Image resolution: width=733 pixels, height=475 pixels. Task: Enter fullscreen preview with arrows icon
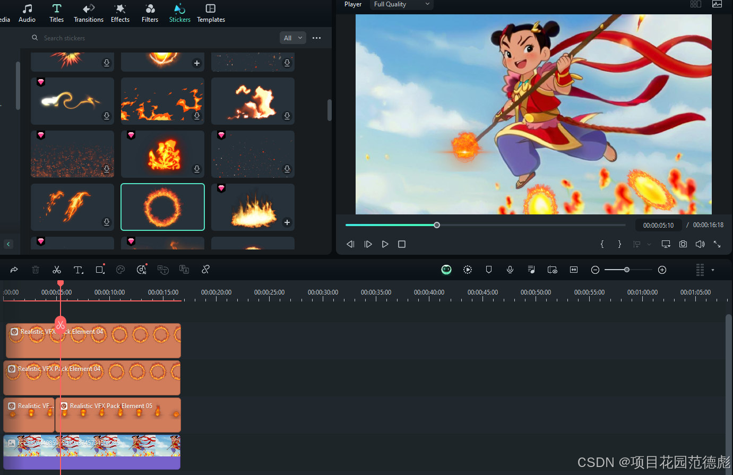(717, 244)
